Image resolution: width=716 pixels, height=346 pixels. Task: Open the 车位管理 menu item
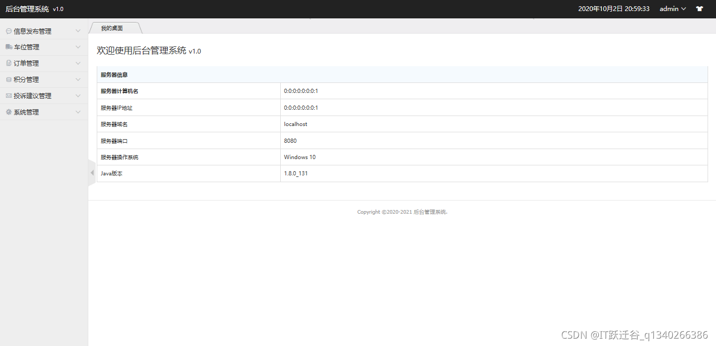click(44, 47)
